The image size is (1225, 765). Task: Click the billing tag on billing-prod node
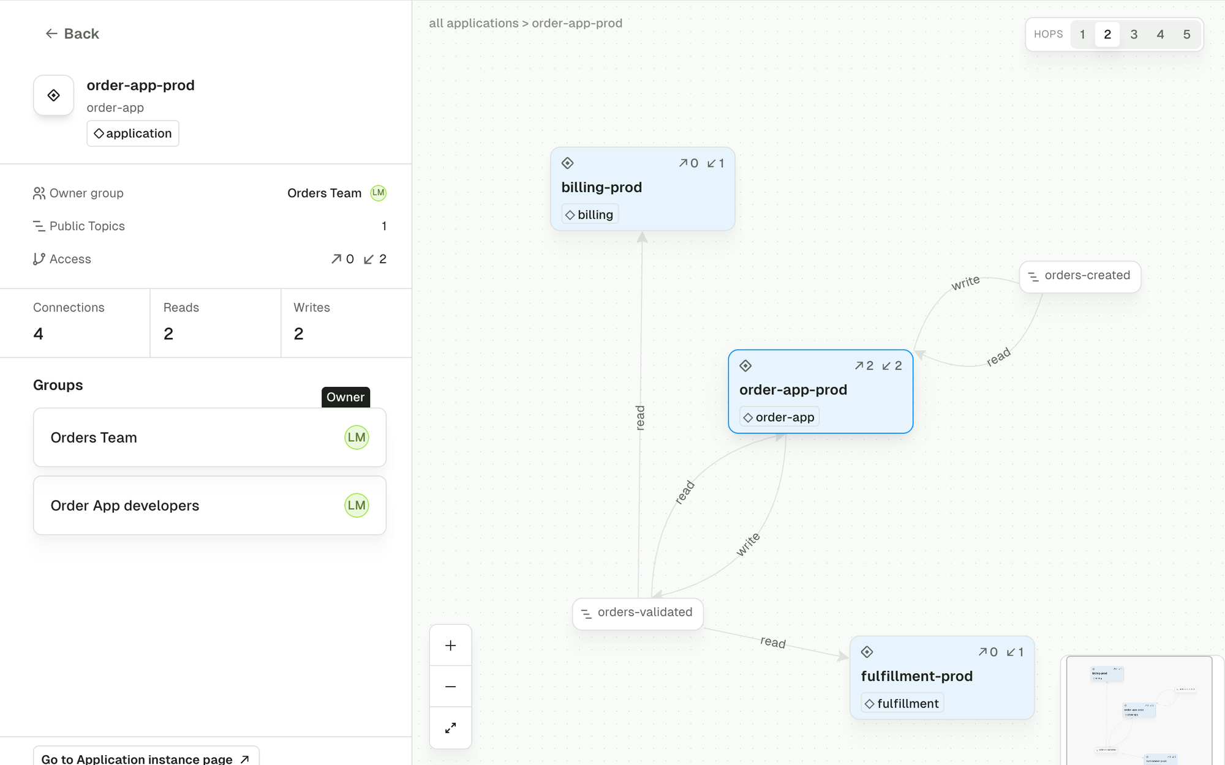[590, 215]
